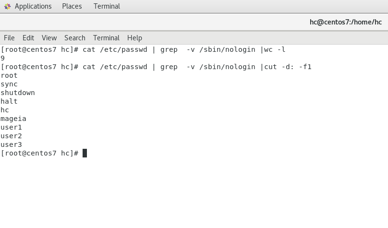Click the window title hc@centos7:/home/hc
388x228 pixels.
[x=346, y=22]
